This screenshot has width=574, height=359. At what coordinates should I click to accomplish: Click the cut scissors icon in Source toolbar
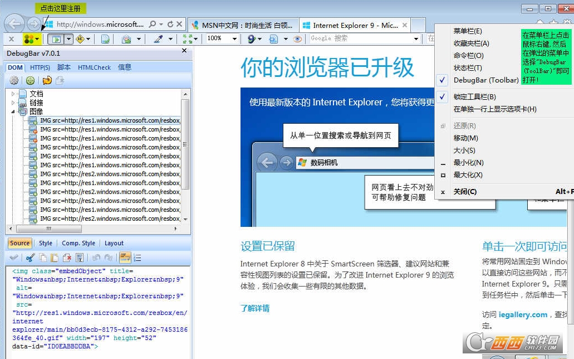[x=30, y=258]
